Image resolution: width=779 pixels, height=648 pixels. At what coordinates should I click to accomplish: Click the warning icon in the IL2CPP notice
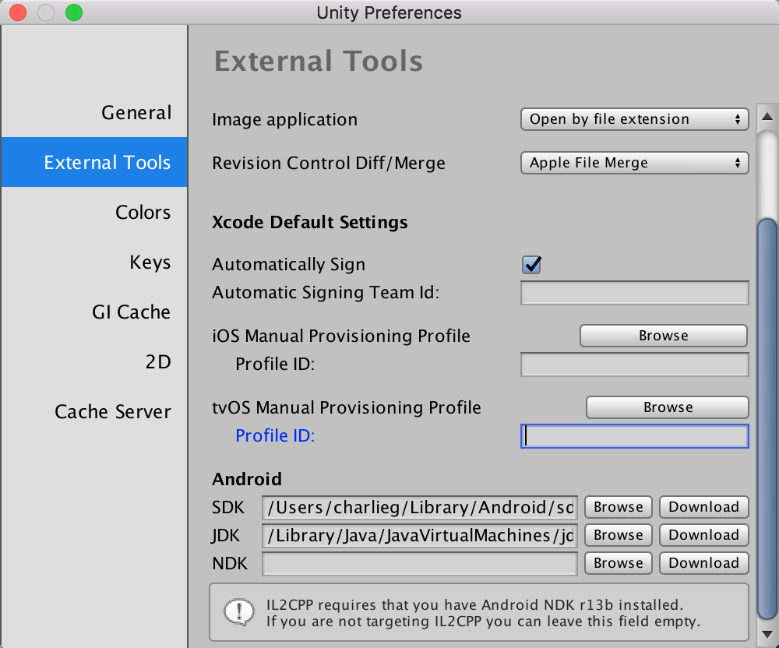(x=239, y=611)
